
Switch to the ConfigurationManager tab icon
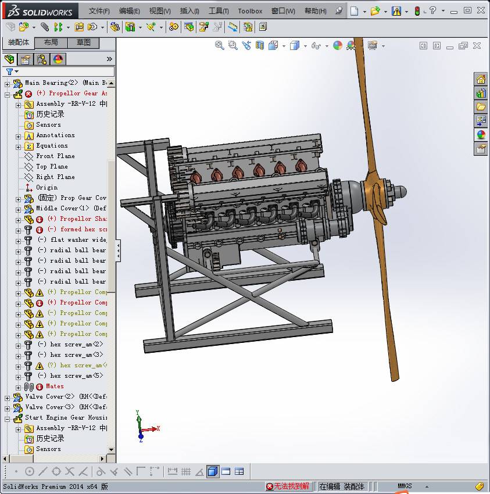coord(42,59)
